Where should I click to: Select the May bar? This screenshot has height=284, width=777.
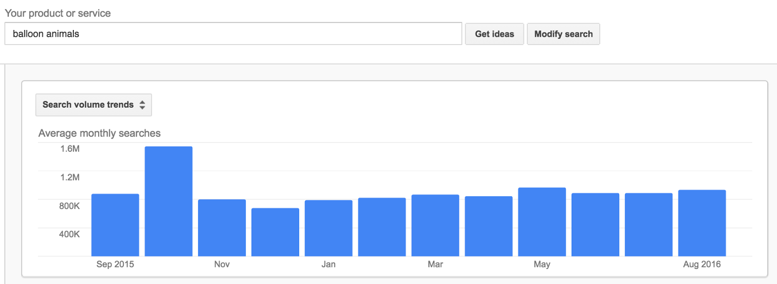coord(542,222)
